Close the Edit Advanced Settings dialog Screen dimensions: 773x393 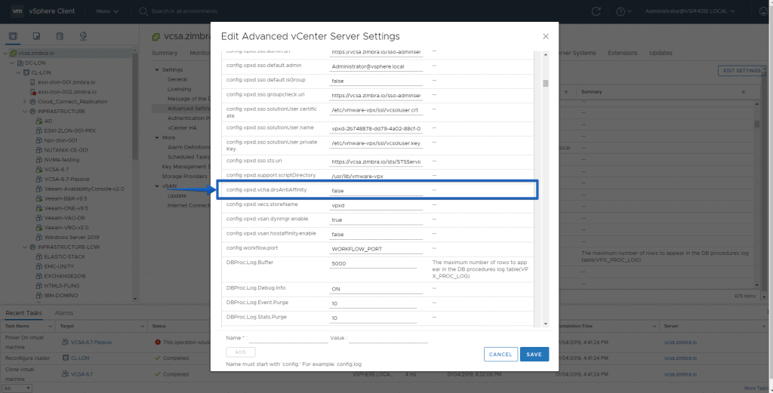click(x=546, y=36)
